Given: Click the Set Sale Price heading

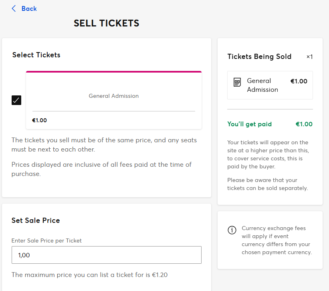Looking at the screenshot, I should click(x=36, y=220).
